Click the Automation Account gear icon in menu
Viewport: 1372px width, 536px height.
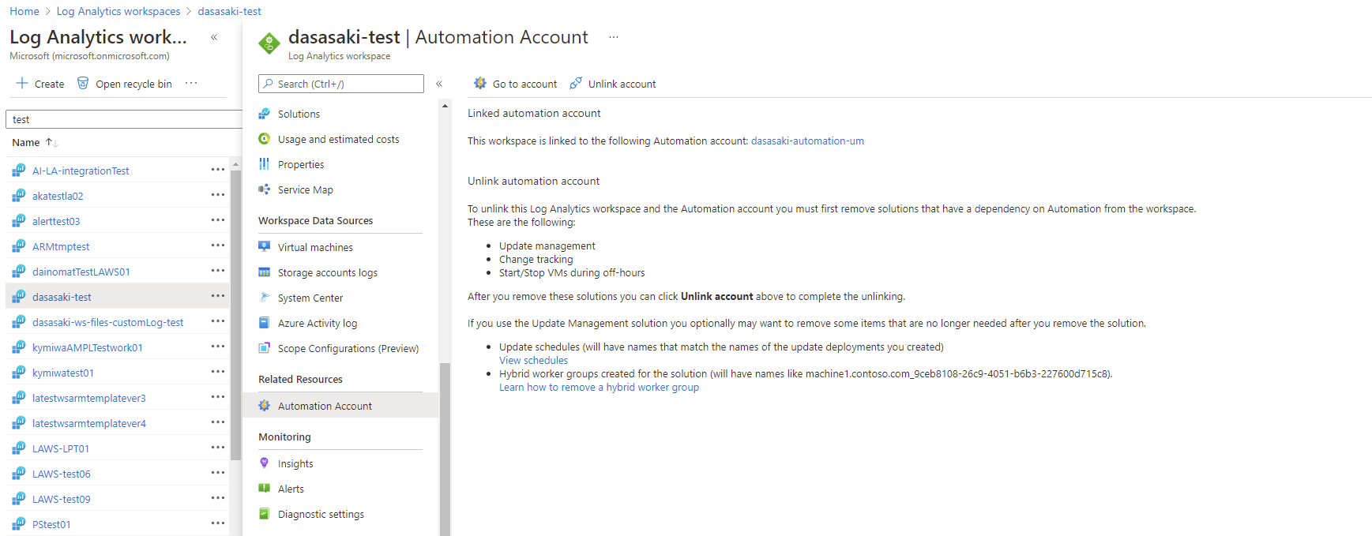pyautogui.click(x=265, y=406)
